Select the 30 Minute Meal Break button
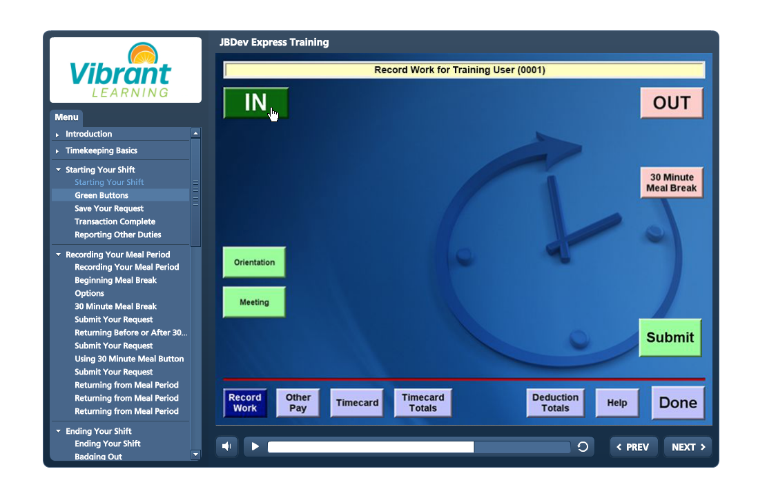 [671, 183]
